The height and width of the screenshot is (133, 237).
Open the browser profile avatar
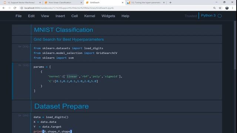click(x=227, y=8)
